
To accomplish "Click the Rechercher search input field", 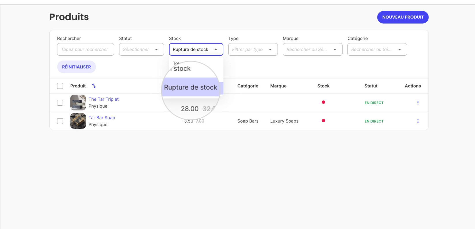I will [x=85, y=49].
